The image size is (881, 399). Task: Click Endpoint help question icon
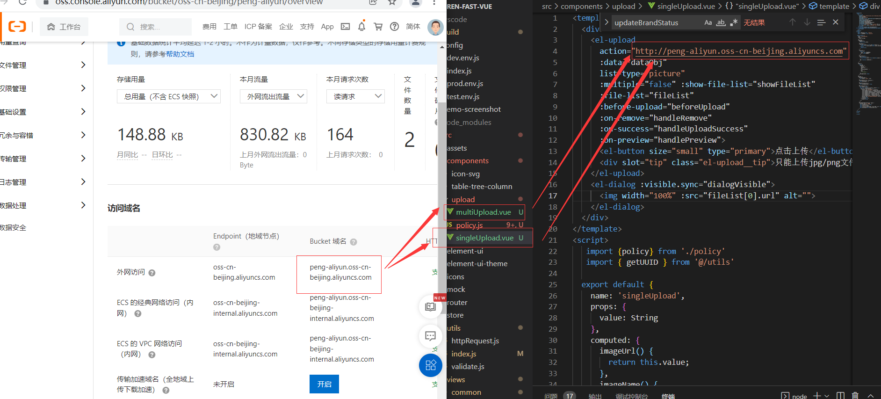[x=217, y=247]
